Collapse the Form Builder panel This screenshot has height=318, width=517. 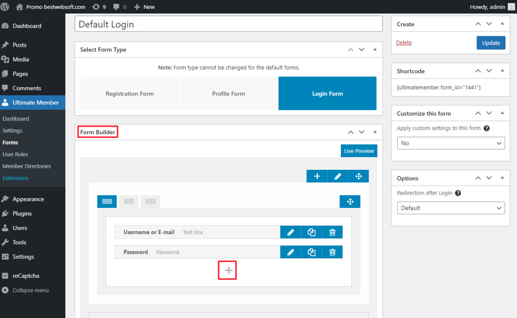click(x=375, y=132)
